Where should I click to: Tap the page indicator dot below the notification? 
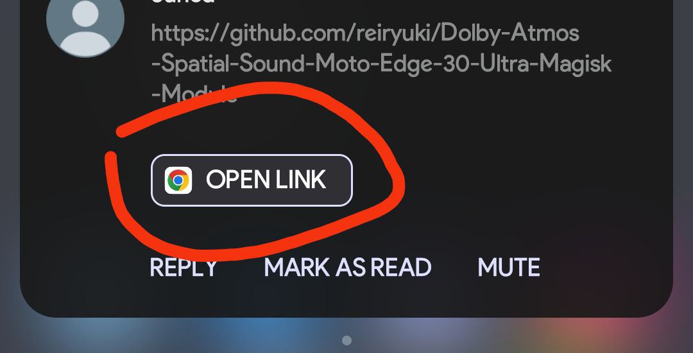(x=347, y=340)
